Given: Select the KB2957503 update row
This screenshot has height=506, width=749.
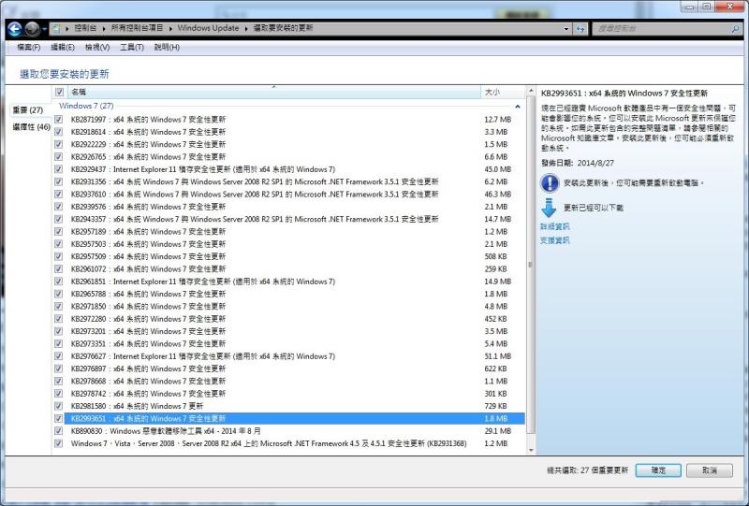Looking at the screenshot, I should (x=288, y=244).
